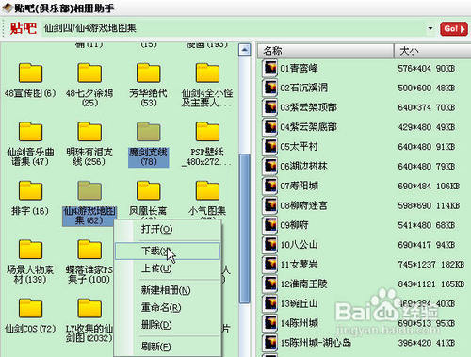
Task: Click the size value 500*600 48KB
Action: [427, 88]
